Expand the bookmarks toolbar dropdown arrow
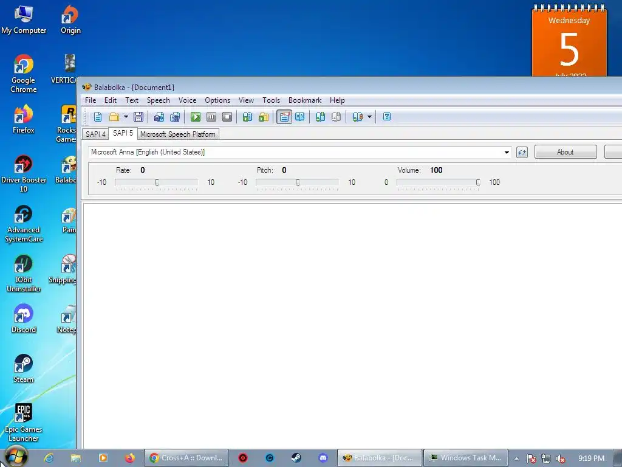 [369, 117]
